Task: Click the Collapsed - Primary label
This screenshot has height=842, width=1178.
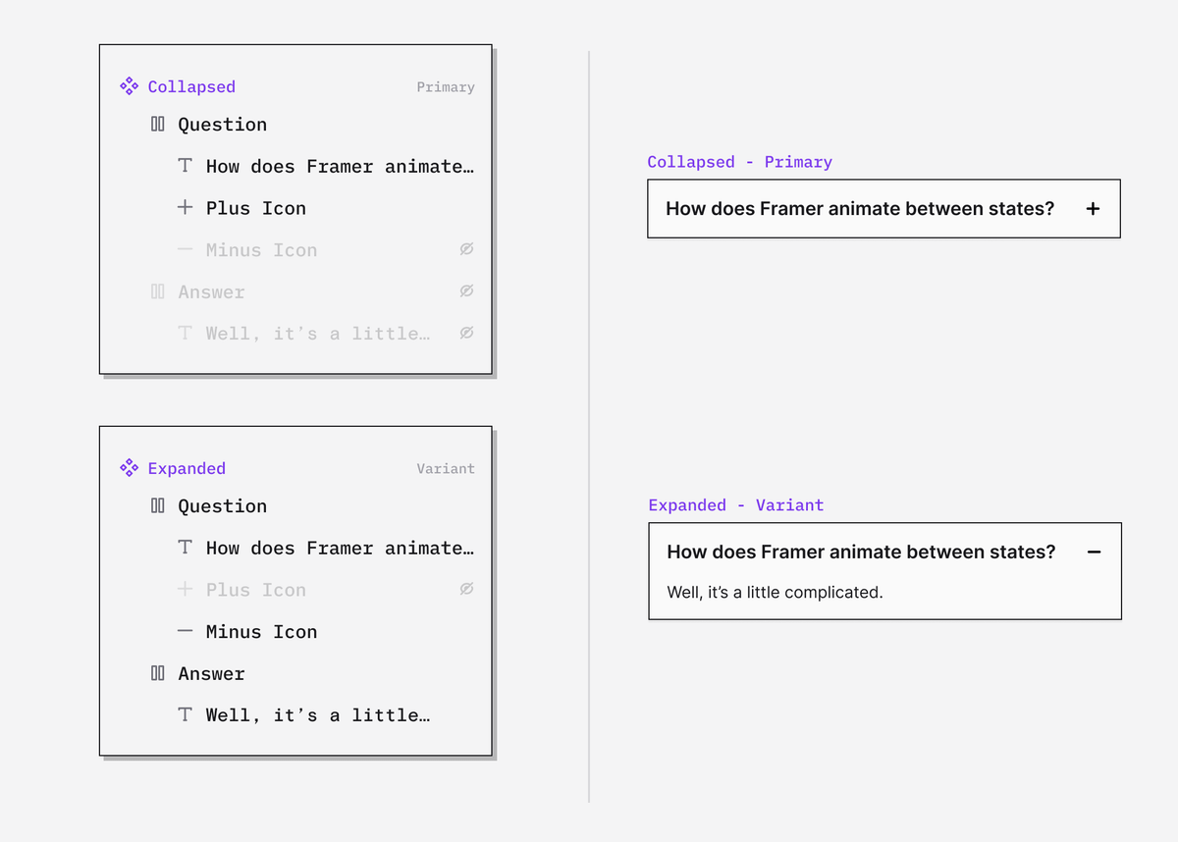Action: tap(739, 162)
